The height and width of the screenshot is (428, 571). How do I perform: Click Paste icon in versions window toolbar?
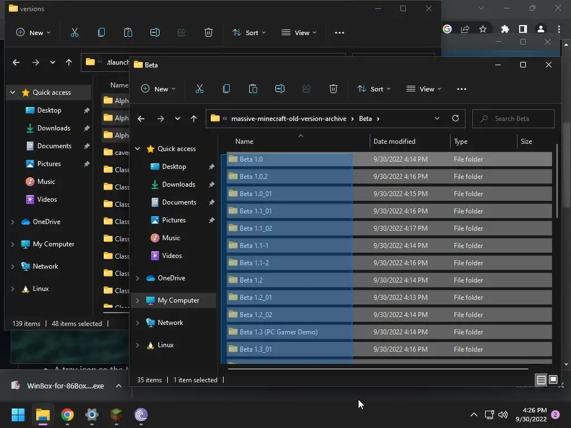coord(128,32)
